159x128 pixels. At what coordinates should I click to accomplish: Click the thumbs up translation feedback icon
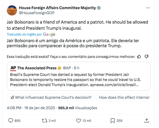coord(139,56)
